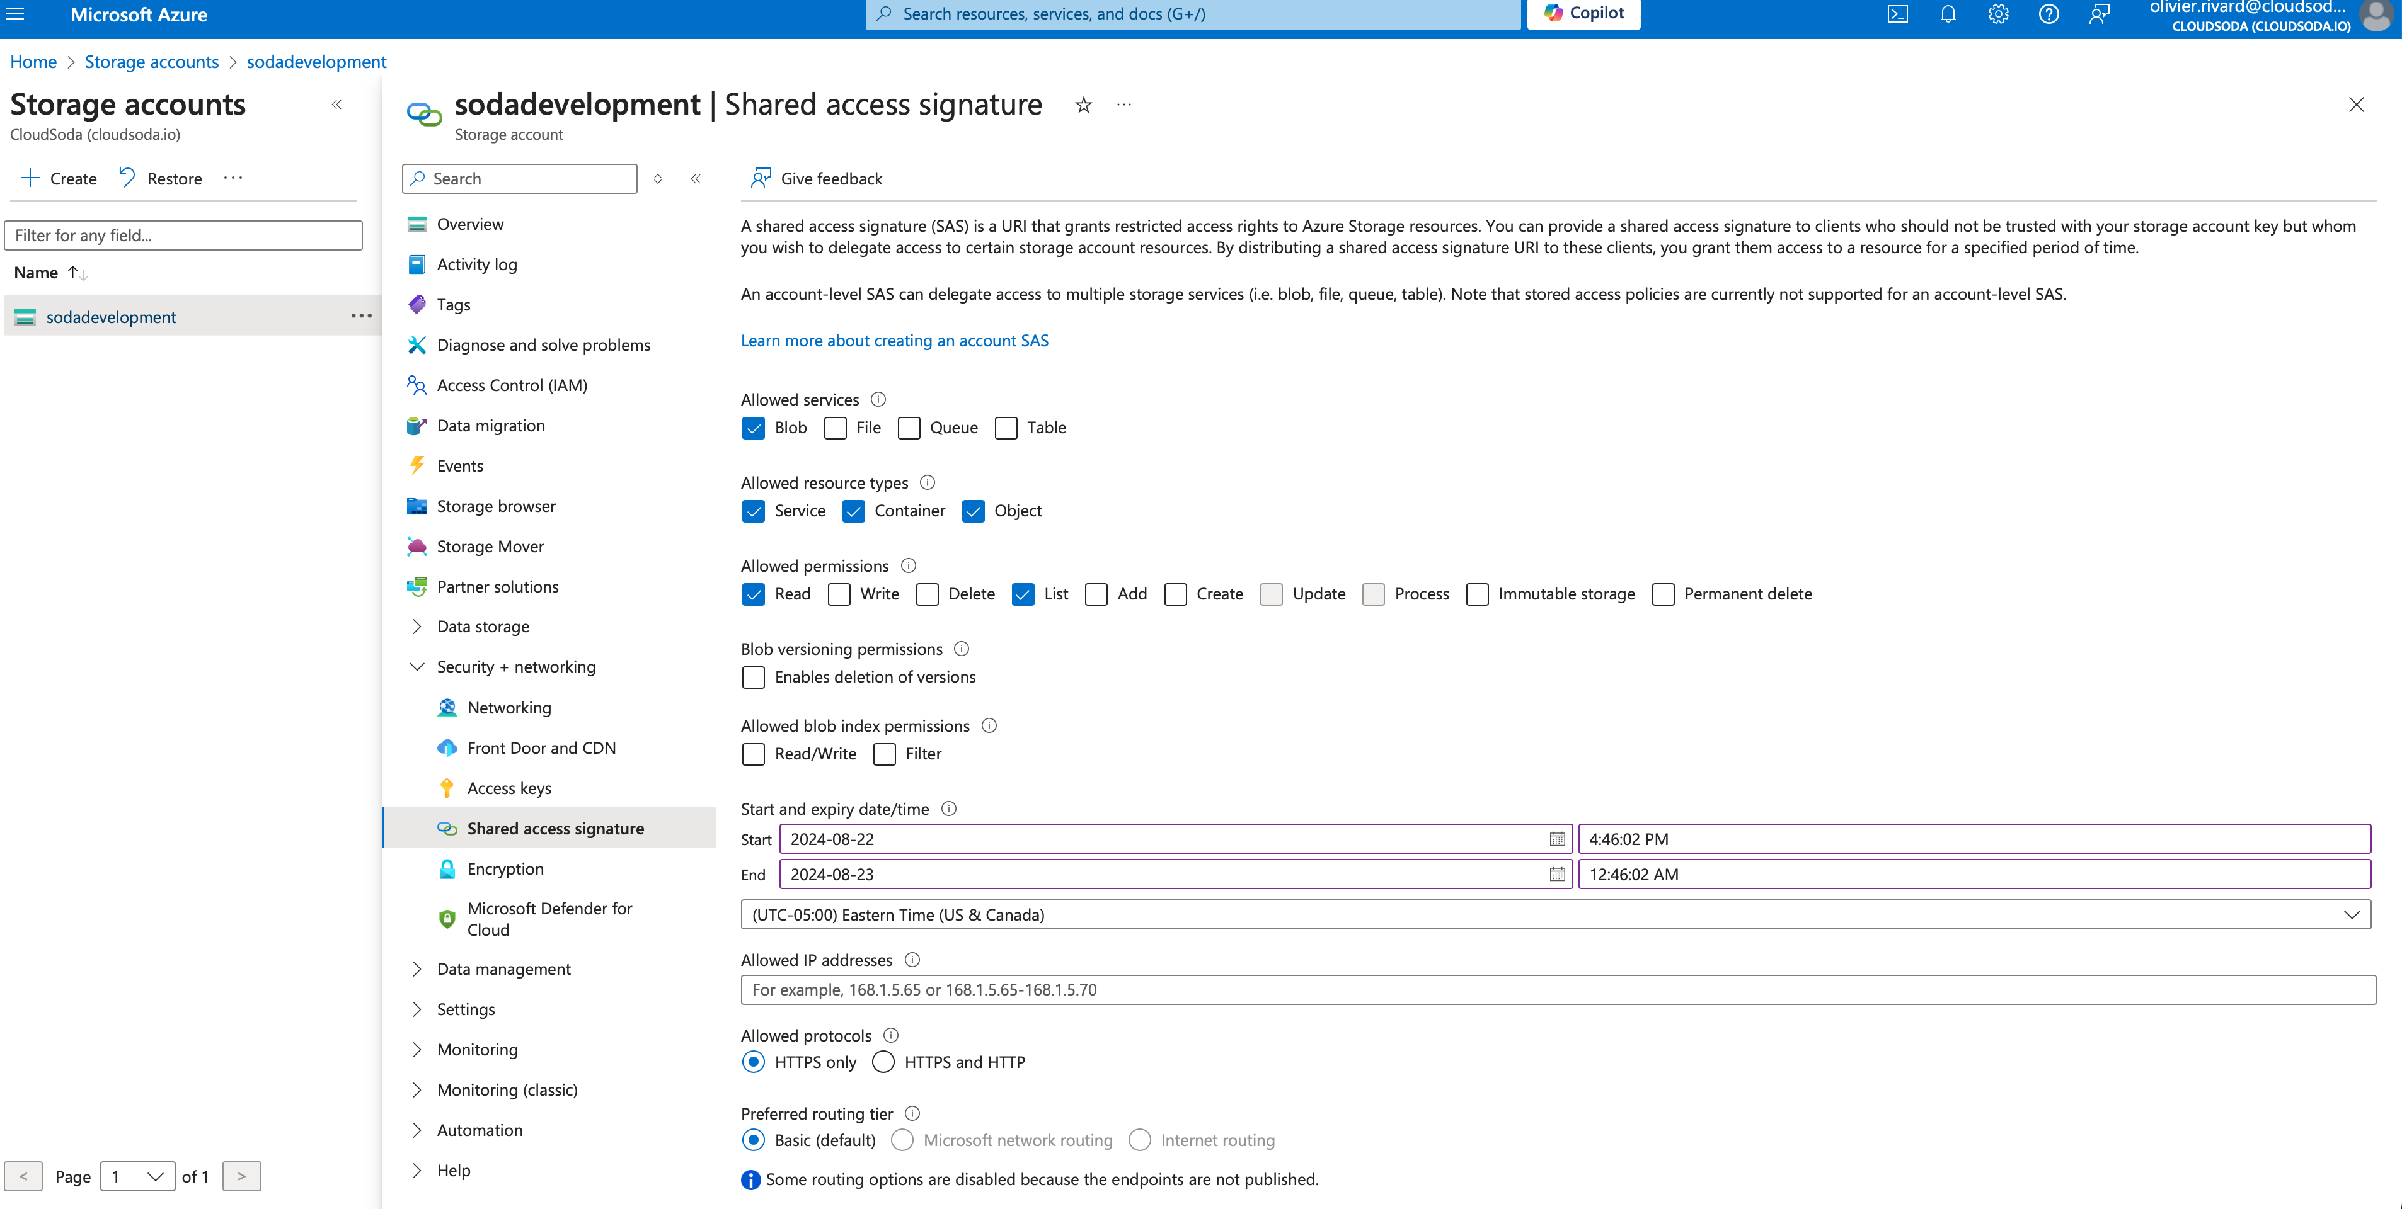Uncheck the Blob service checkbox

[754, 428]
